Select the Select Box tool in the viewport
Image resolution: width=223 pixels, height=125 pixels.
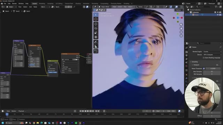point(96,15)
